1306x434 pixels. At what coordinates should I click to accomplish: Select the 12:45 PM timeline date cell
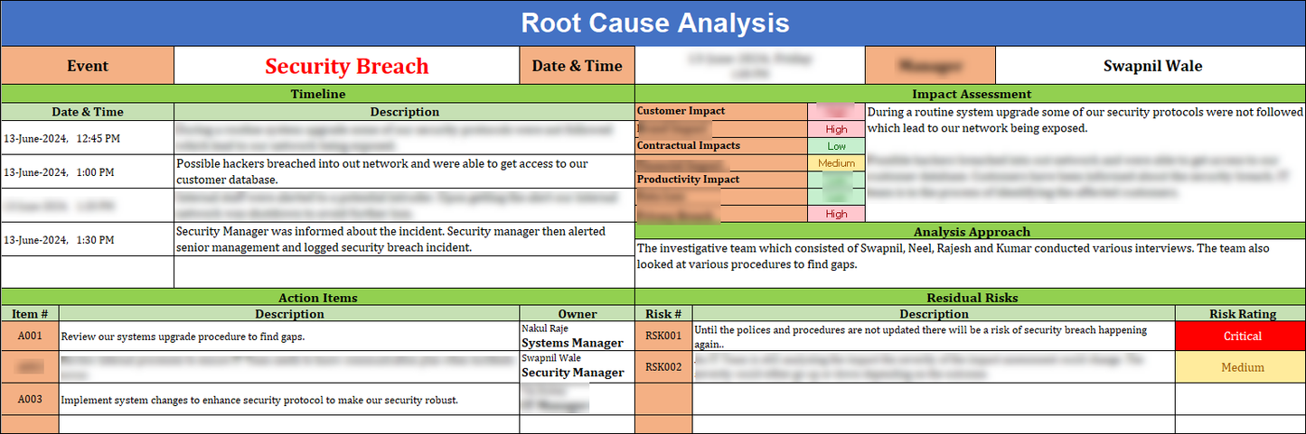point(87,138)
